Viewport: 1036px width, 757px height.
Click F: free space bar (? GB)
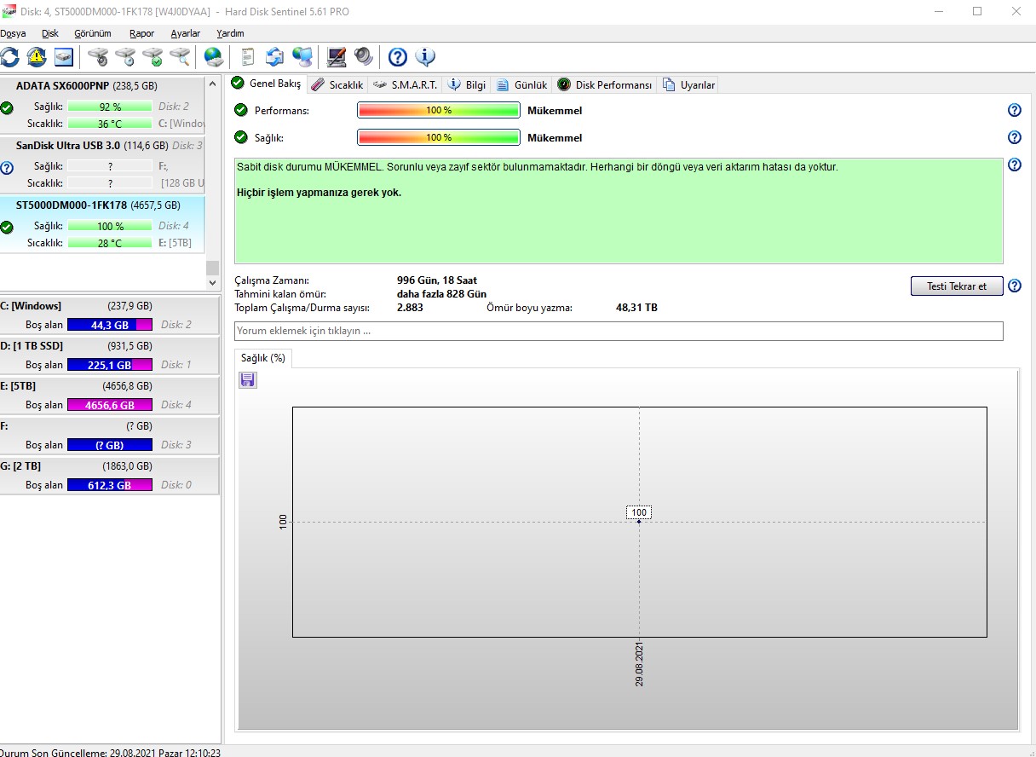(x=110, y=445)
